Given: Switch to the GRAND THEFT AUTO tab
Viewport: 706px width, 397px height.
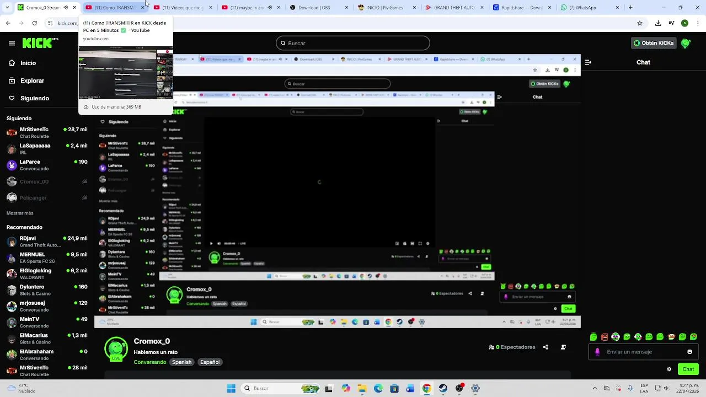Looking at the screenshot, I should point(455,8).
